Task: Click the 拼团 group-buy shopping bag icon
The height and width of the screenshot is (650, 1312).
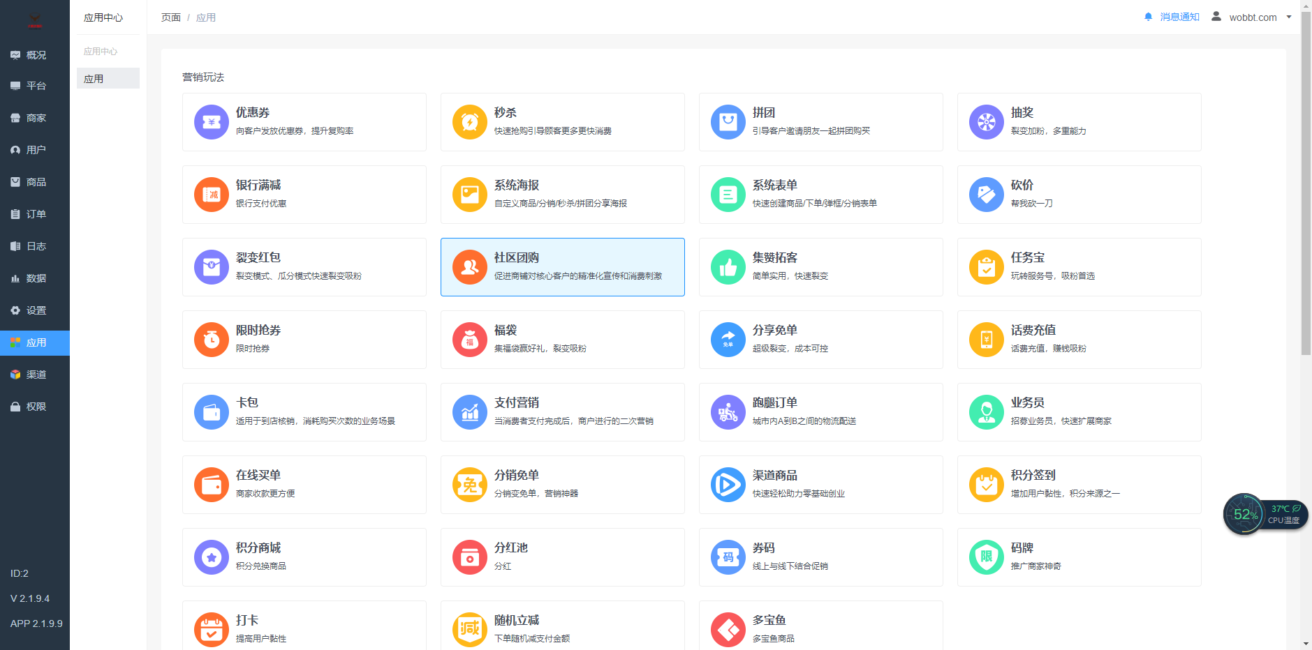Action: click(728, 121)
